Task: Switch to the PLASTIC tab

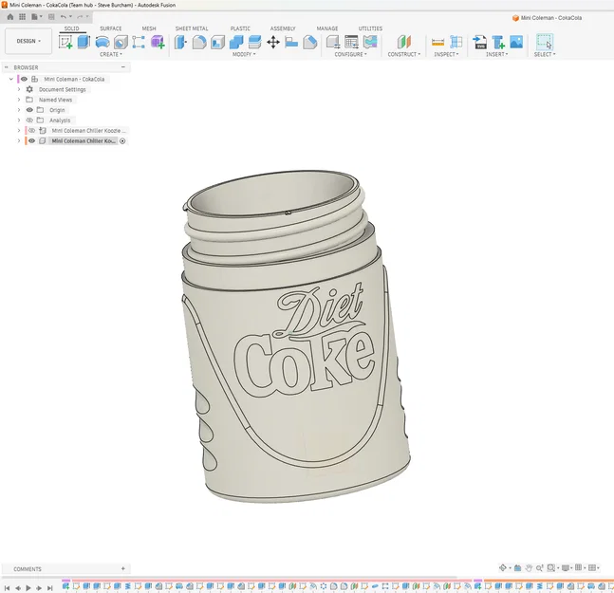Action: coord(240,28)
